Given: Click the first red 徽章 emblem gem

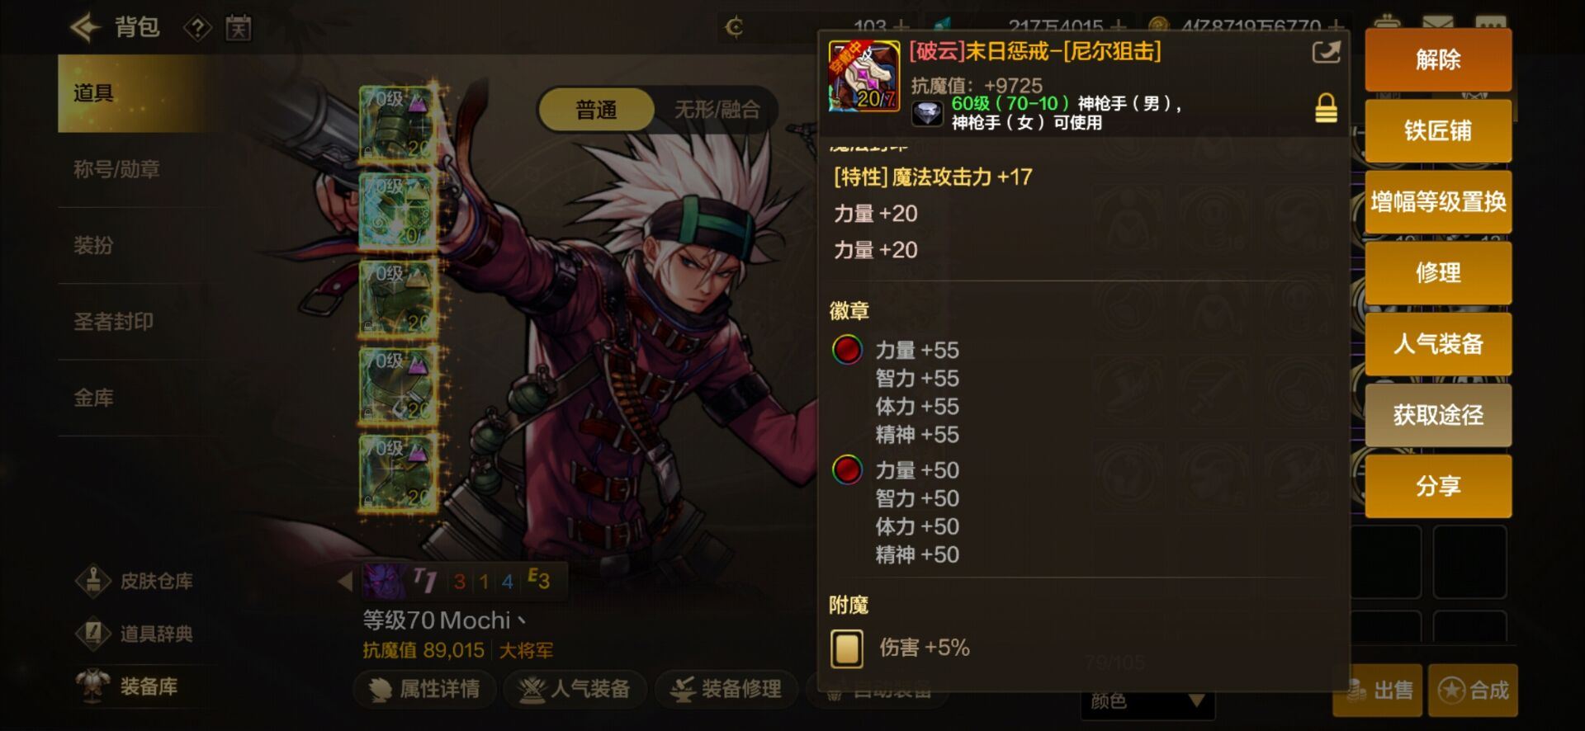Looking at the screenshot, I should (x=847, y=350).
